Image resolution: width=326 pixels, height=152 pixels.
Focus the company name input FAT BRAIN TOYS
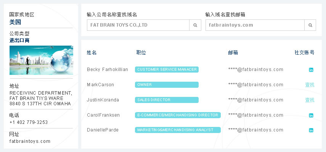pos(138,25)
